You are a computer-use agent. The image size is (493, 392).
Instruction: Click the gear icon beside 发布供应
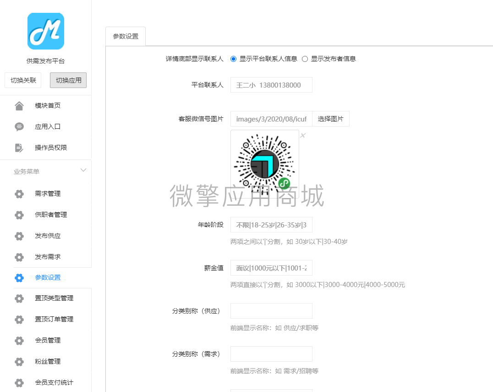point(19,236)
